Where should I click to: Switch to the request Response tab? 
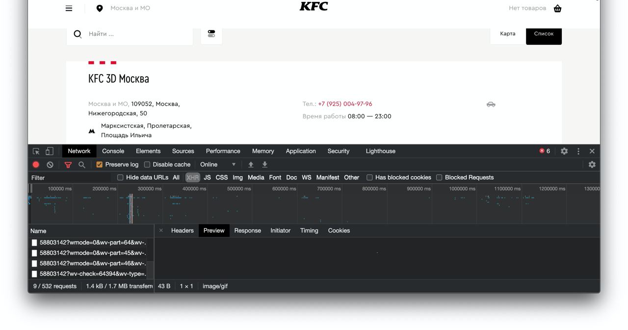click(x=247, y=230)
